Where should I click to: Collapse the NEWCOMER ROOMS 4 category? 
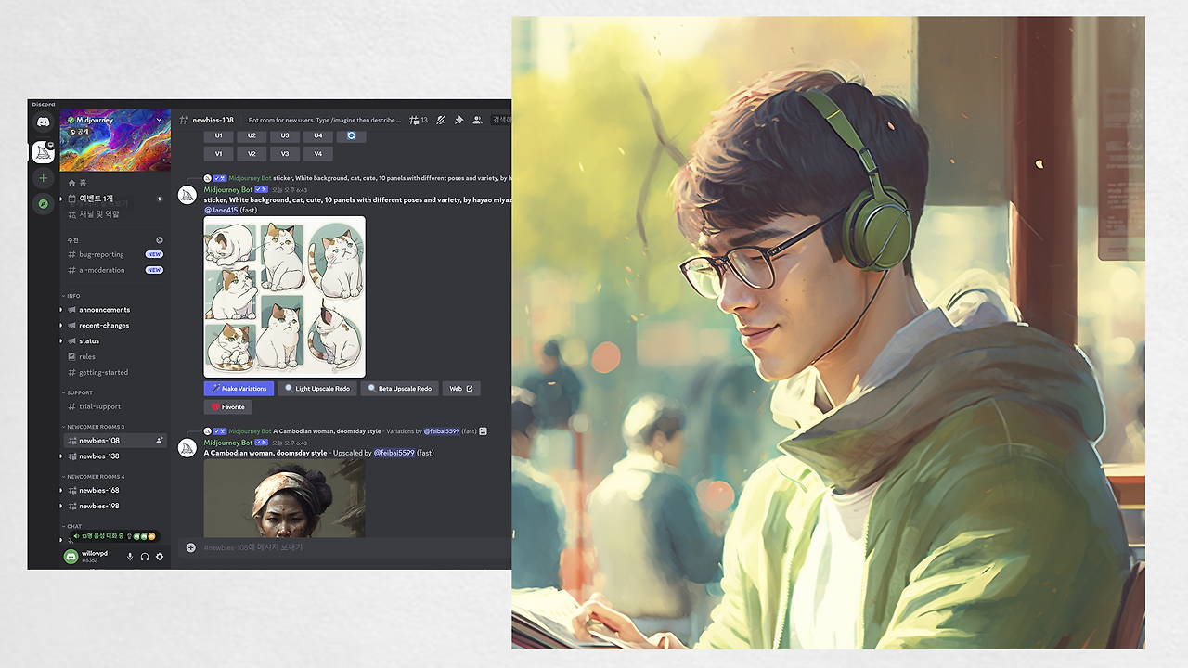click(93, 477)
